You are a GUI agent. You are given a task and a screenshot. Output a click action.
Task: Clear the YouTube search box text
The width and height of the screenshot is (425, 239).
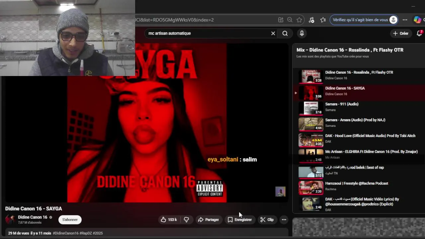[273, 33]
